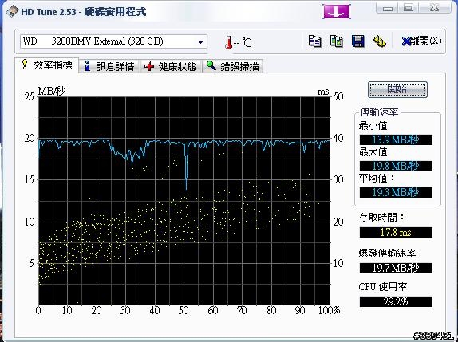Click the purple download arrow icon

337,12
